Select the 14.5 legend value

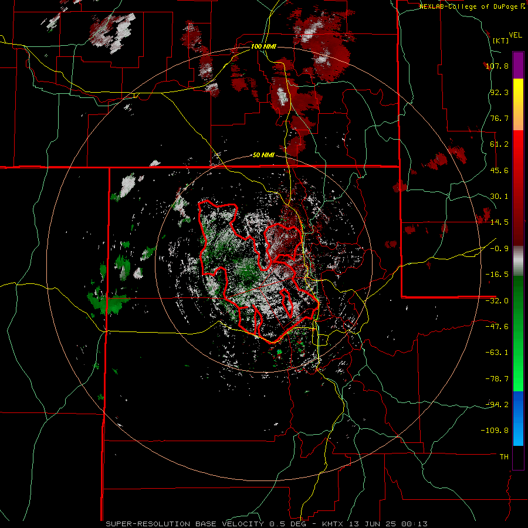(499, 222)
